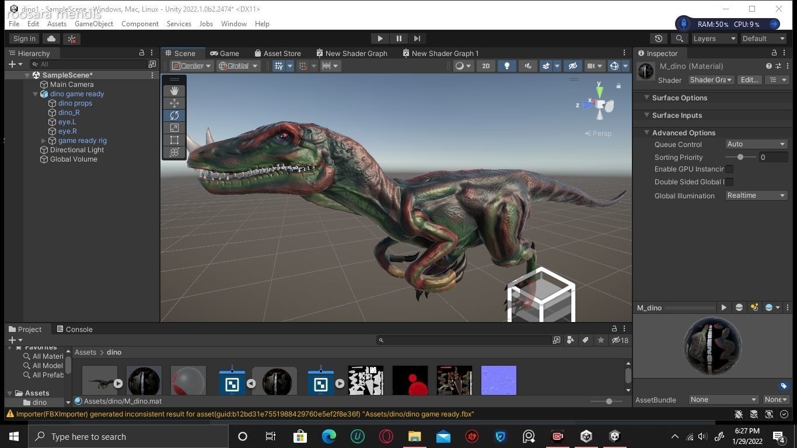Open the GameObject menu
This screenshot has width=797, height=448.
(94, 24)
